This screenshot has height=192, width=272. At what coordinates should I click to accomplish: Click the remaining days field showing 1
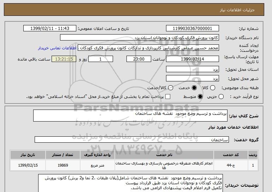coord(101,59)
